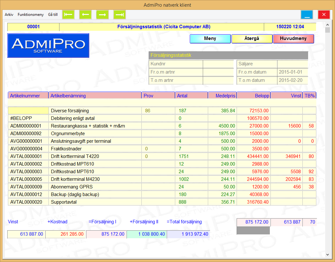Open the Funktionsmeny menu

[31, 15]
